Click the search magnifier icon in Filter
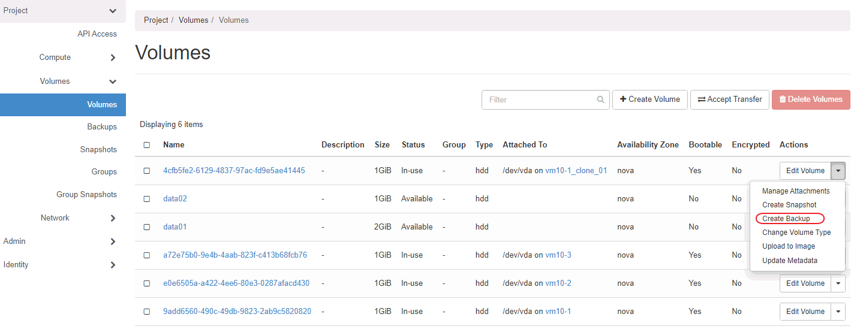Viewport: 851px width, 329px height. pyautogui.click(x=600, y=100)
